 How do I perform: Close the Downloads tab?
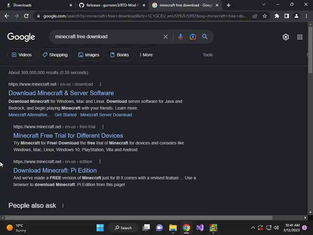pos(71,5)
